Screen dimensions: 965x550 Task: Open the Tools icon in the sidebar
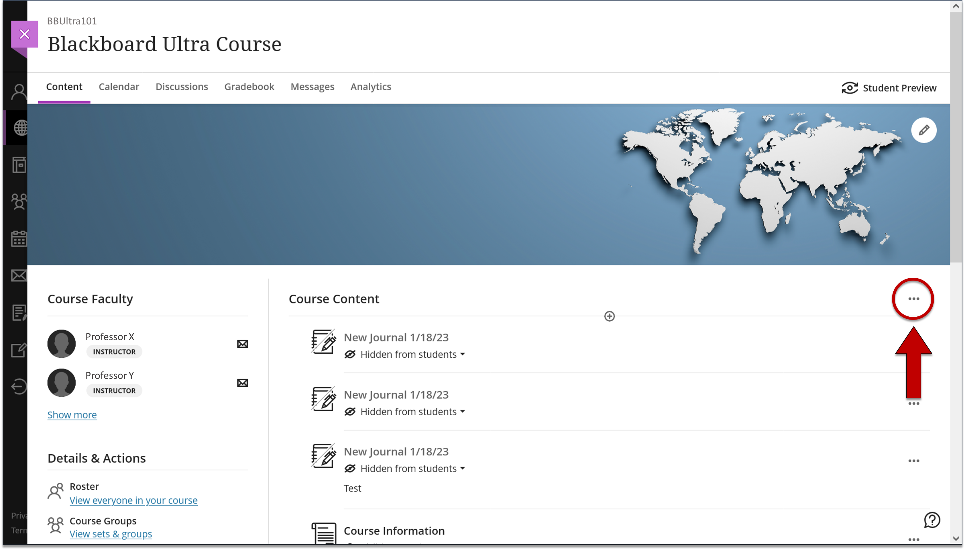click(x=19, y=350)
